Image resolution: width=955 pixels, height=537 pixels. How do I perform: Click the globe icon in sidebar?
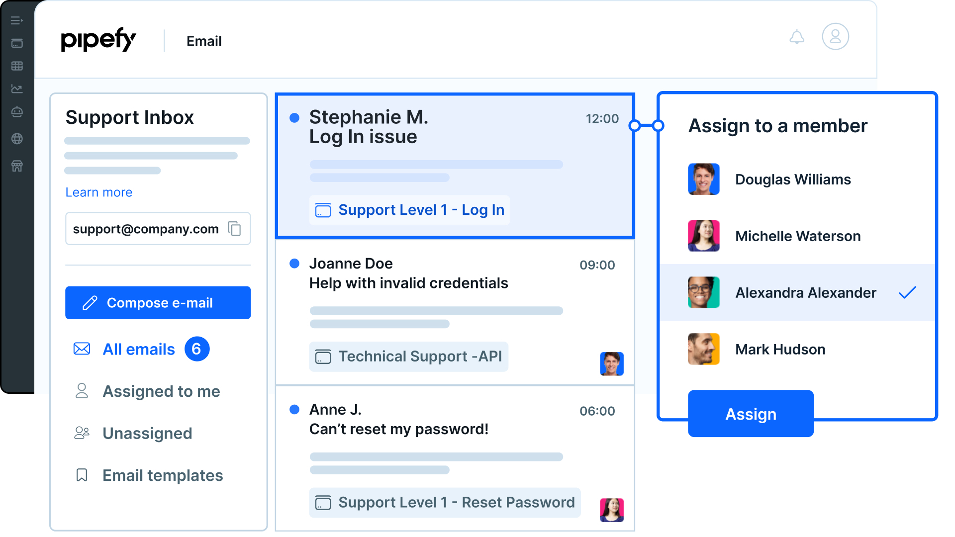(x=17, y=139)
